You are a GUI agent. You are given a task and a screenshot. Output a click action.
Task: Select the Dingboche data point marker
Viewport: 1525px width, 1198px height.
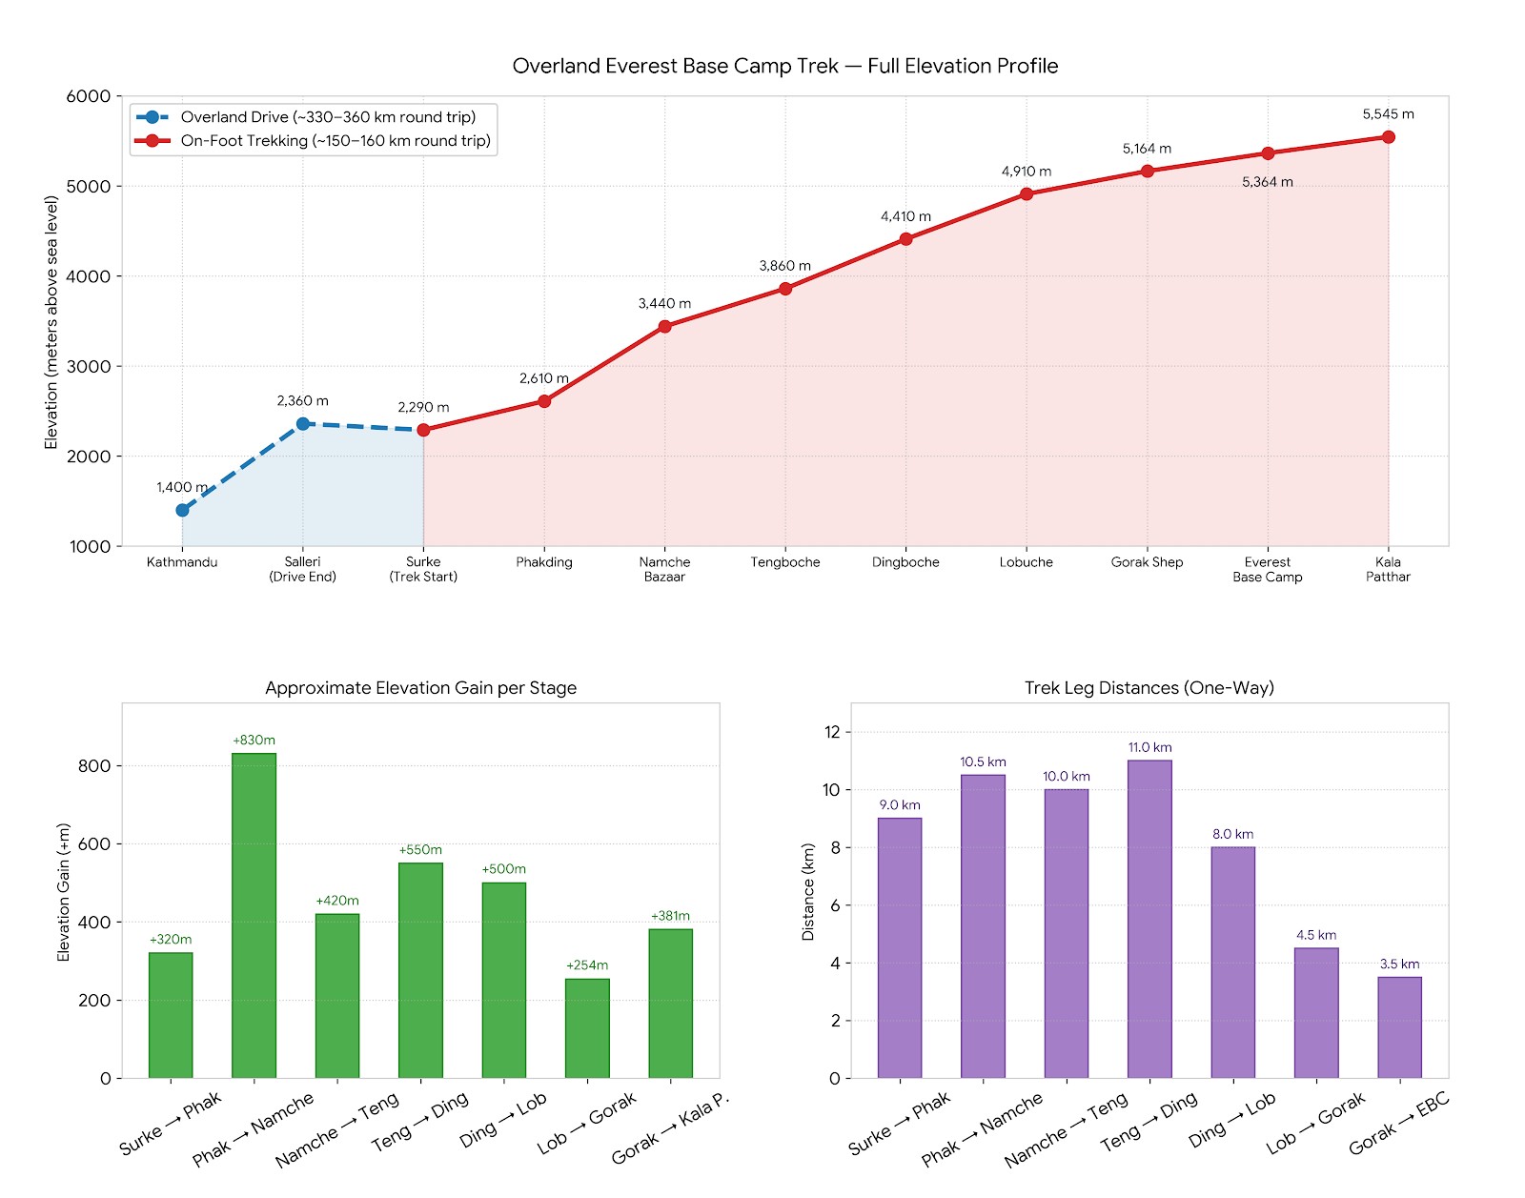click(905, 239)
